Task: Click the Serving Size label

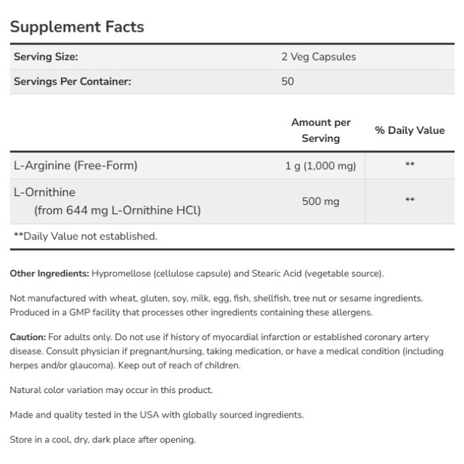Action: [x=46, y=57]
